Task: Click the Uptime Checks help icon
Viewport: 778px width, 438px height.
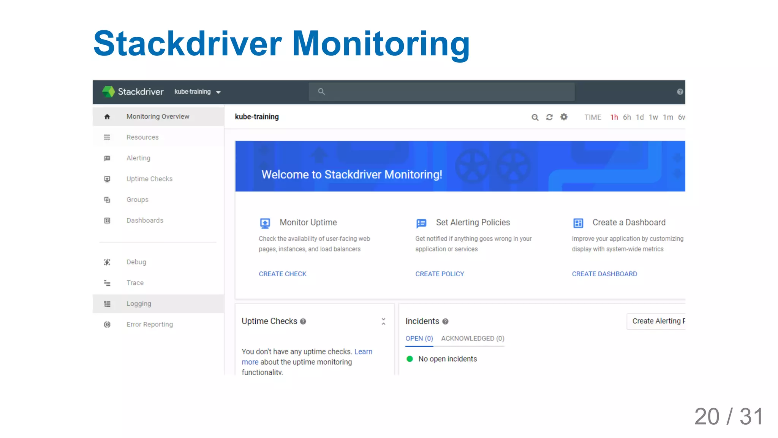Action: (303, 321)
